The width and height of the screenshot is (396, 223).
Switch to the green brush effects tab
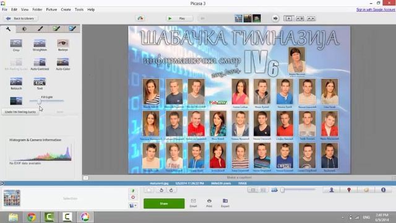(56, 29)
